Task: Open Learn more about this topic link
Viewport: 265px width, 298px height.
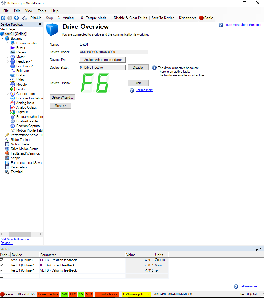Action: (243, 25)
